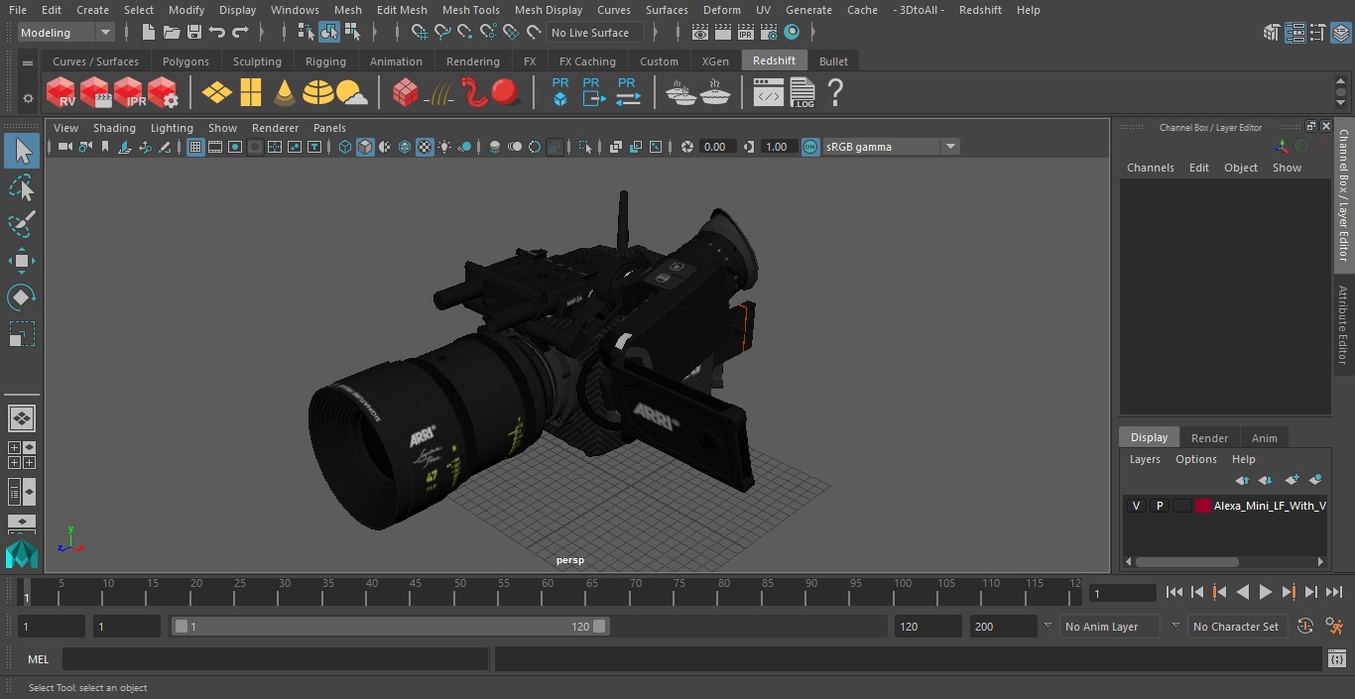This screenshot has width=1355, height=699.
Task: Click the playback range slider bar
Action: [391, 627]
